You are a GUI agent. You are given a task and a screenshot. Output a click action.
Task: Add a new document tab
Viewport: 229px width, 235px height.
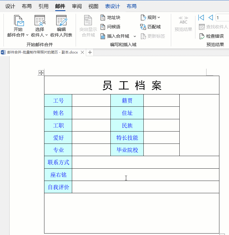90,52
